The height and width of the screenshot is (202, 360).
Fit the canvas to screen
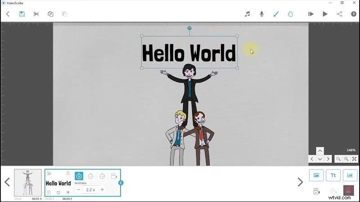pyautogui.click(x=354, y=159)
